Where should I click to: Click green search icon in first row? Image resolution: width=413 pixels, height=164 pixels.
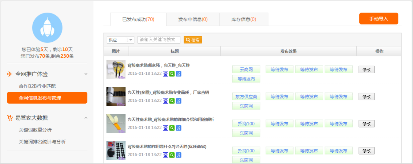coord(172,74)
